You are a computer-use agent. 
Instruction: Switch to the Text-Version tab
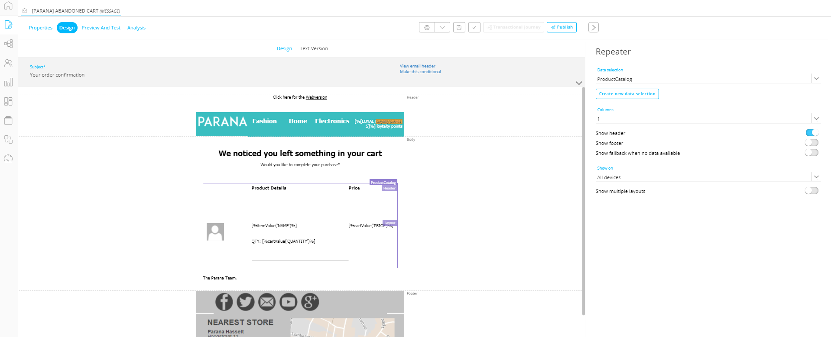coord(314,48)
